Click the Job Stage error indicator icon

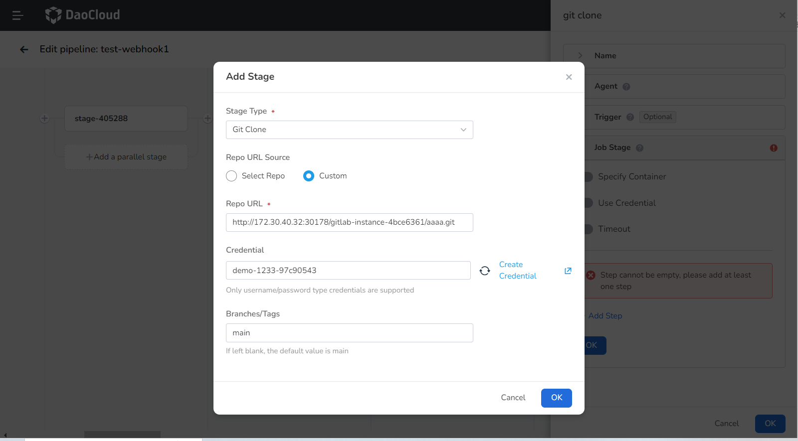tap(774, 148)
